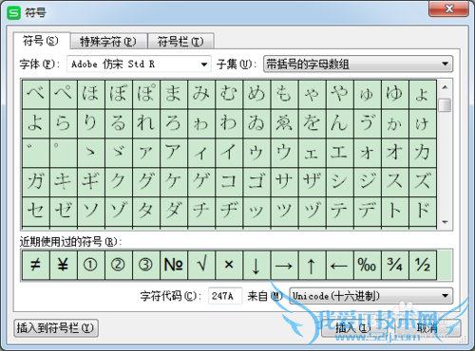This screenshot has height=351, width=475.
Task: Select the hiragana character ま
Action: [x=174, y=94]
